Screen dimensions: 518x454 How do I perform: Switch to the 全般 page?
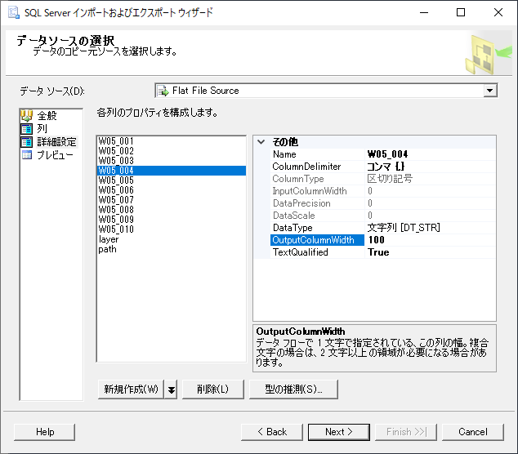coord(47,116)
